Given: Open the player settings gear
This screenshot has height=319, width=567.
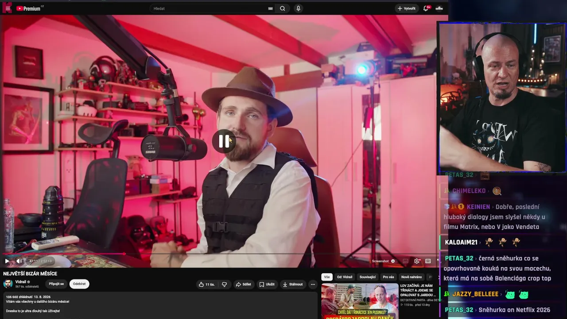Looking at the screenshot, I should (417, 261).
